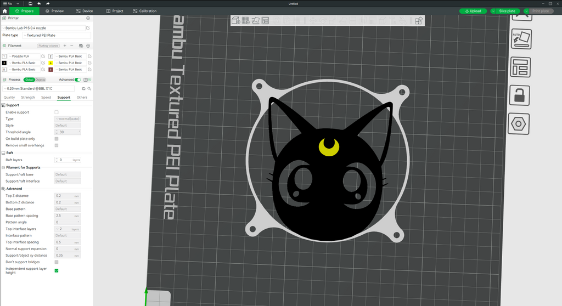Open the File menu dropdown arrow
Viewport: 562px width, 306px height.
18,4
